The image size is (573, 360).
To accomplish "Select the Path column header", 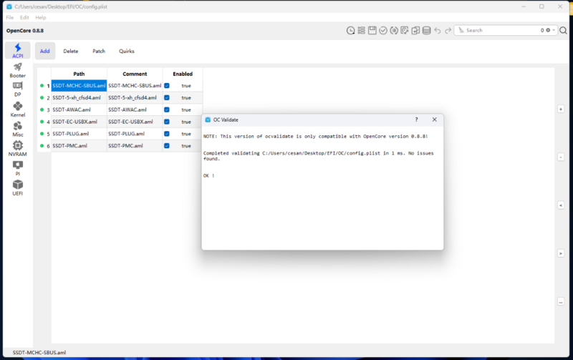I will (79, 74).
